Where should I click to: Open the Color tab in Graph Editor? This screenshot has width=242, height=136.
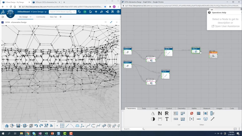pyautogui.click(x=232, y=108)
